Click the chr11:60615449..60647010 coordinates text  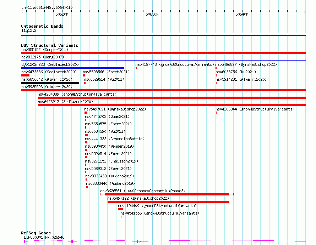47,8
